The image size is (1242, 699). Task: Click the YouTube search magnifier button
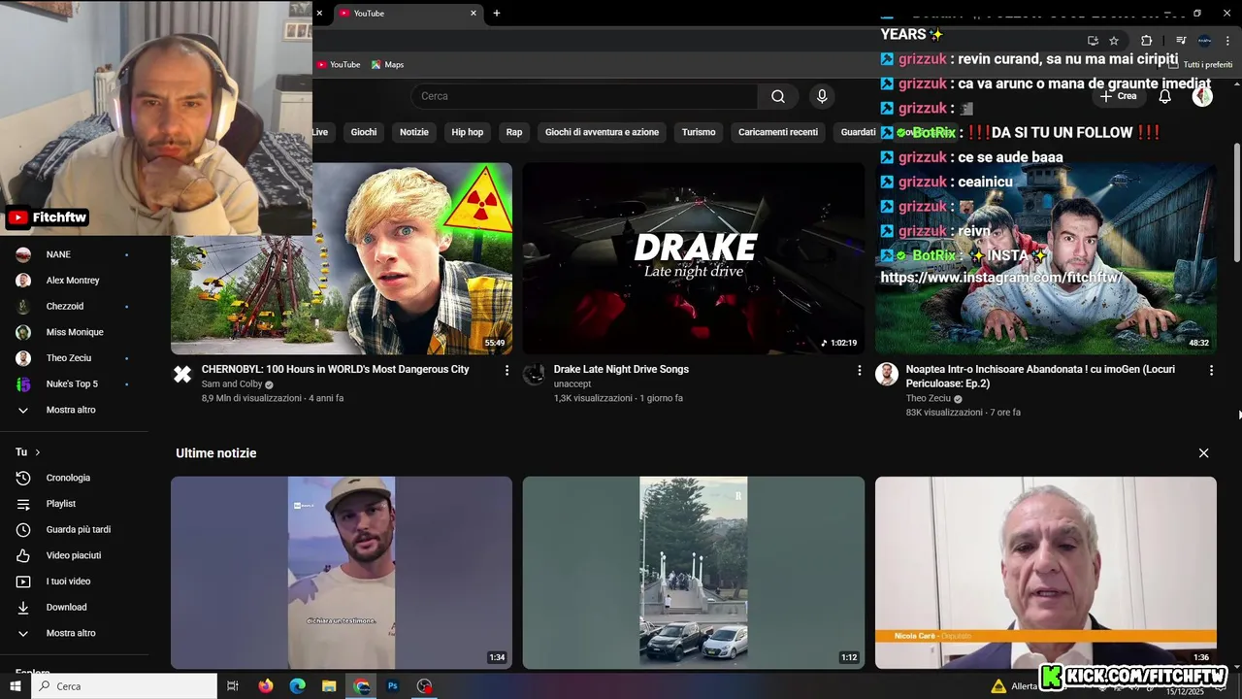point(778,96)
